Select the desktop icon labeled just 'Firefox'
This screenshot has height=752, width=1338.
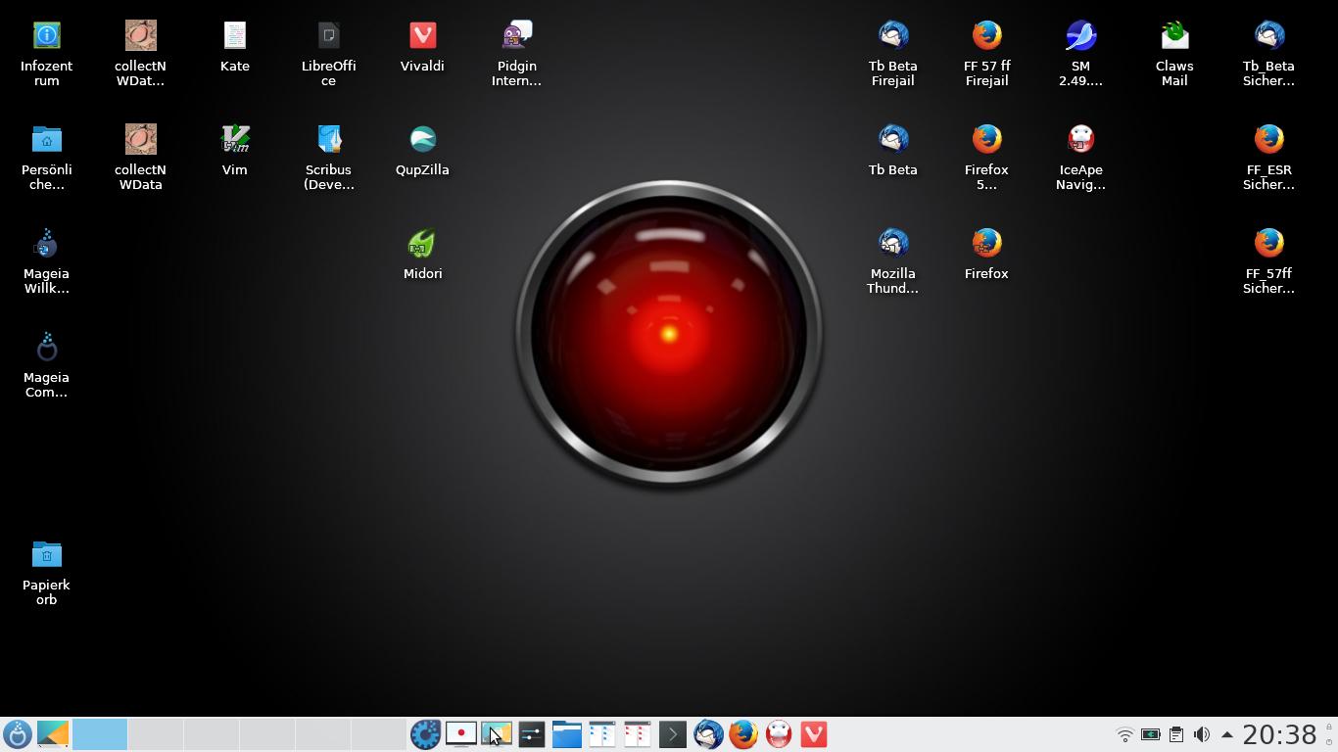[x=987, y=255]
